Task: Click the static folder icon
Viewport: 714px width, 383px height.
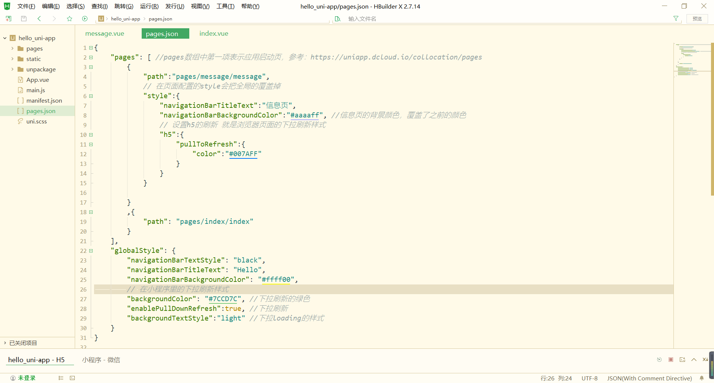Action: click(20, 59)
